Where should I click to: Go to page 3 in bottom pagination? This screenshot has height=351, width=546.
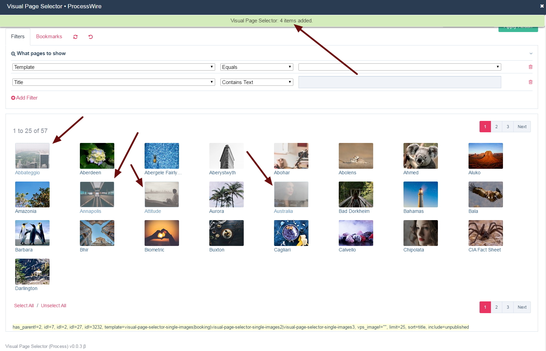coord(508,307)
